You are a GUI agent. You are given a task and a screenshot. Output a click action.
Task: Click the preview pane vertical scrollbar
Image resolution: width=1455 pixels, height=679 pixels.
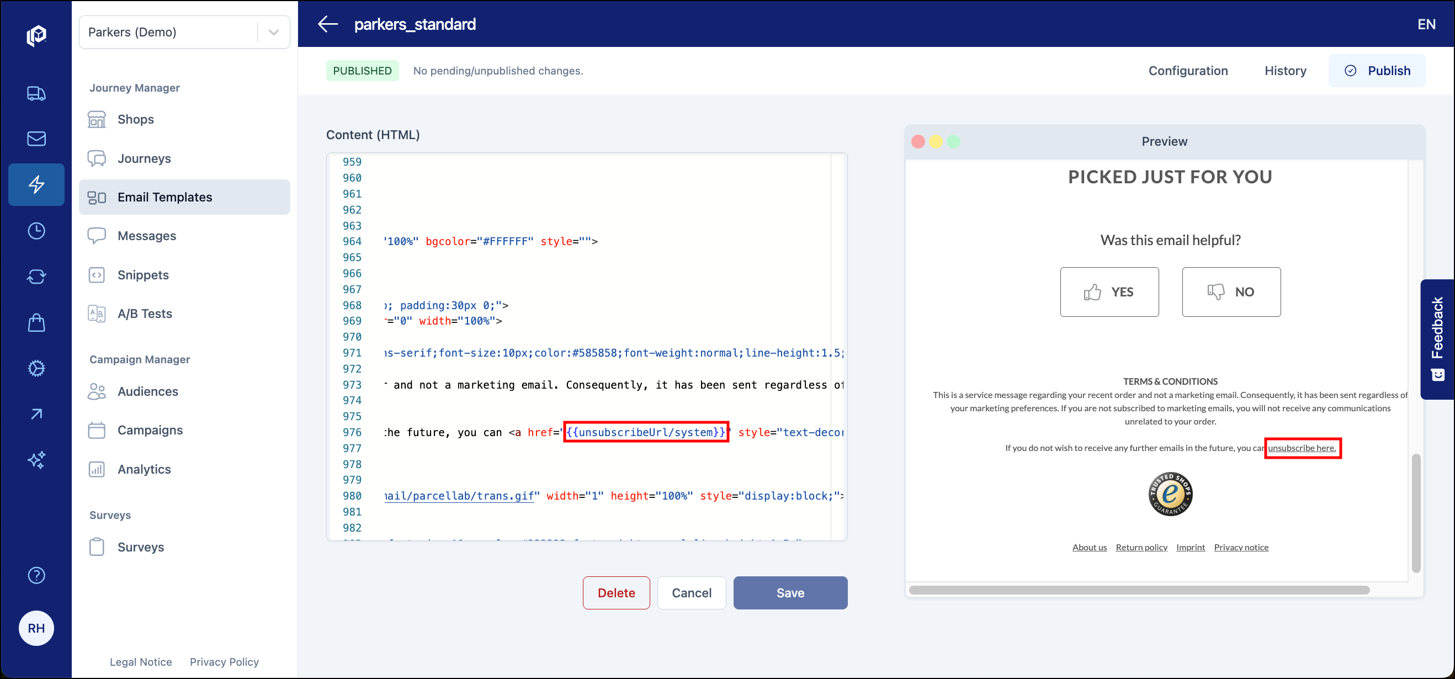point(1417,514)
